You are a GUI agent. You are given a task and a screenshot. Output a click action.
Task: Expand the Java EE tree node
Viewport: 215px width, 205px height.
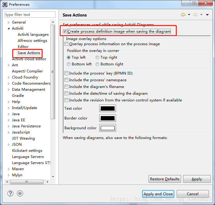click(x=9, y=120)
